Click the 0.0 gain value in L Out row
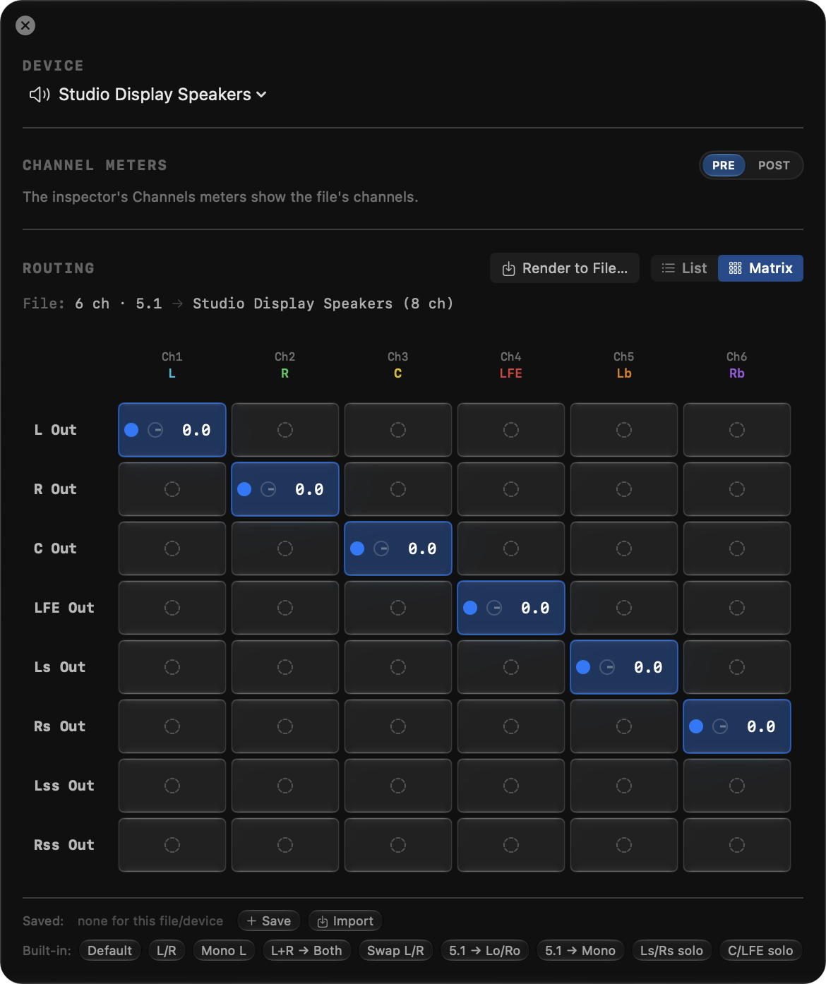Viewport: 826px width, 984px height. (196, 430)
